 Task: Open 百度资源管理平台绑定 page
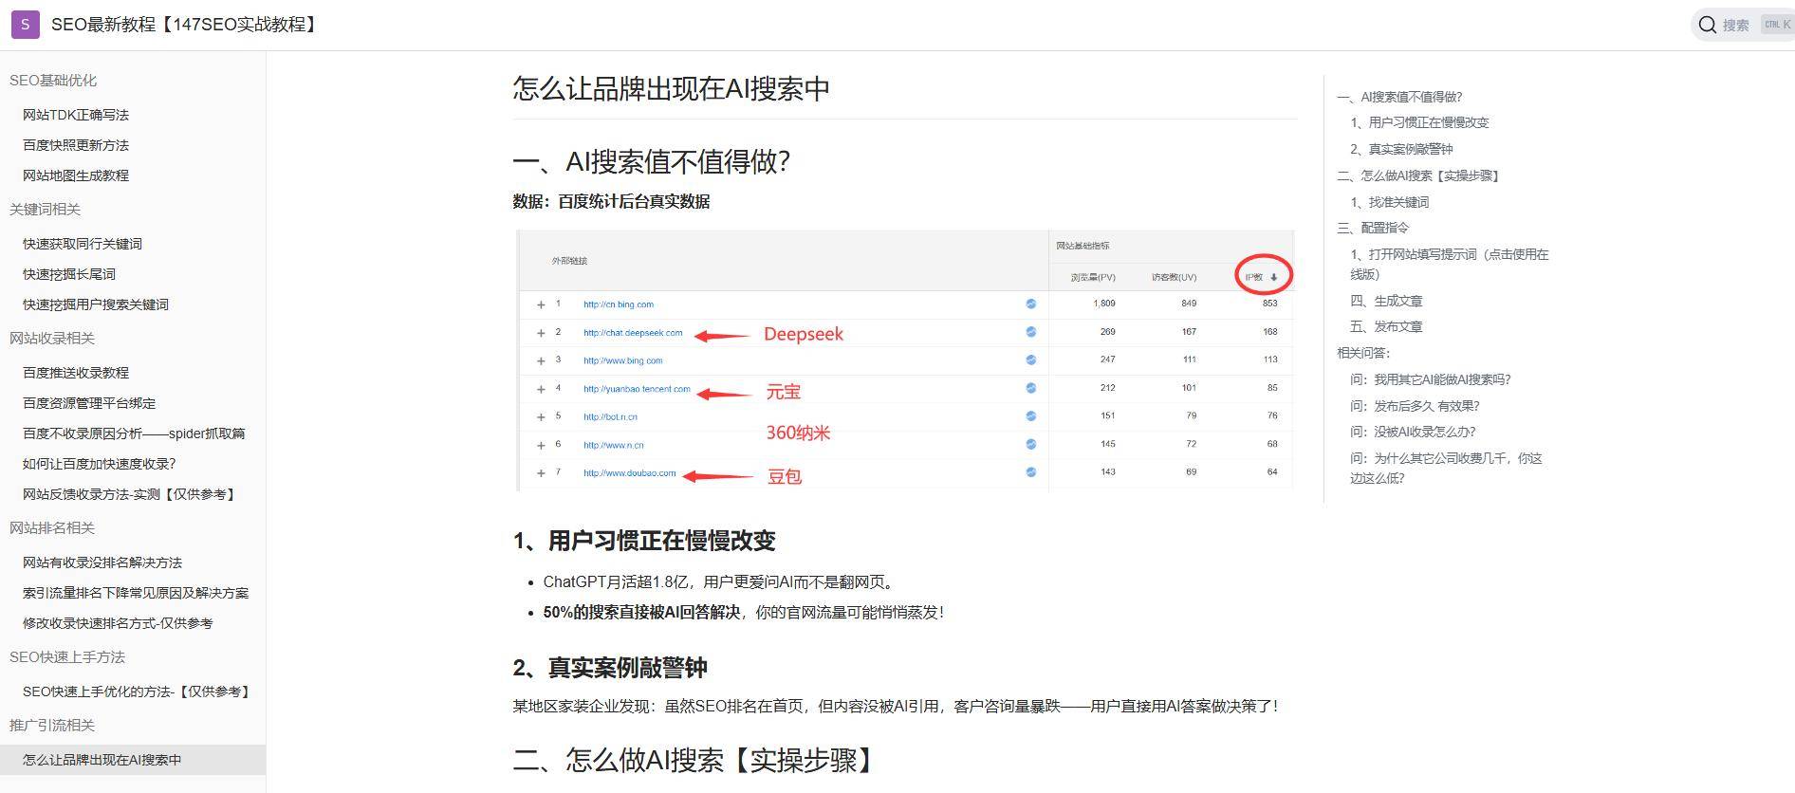click(89, 403)
